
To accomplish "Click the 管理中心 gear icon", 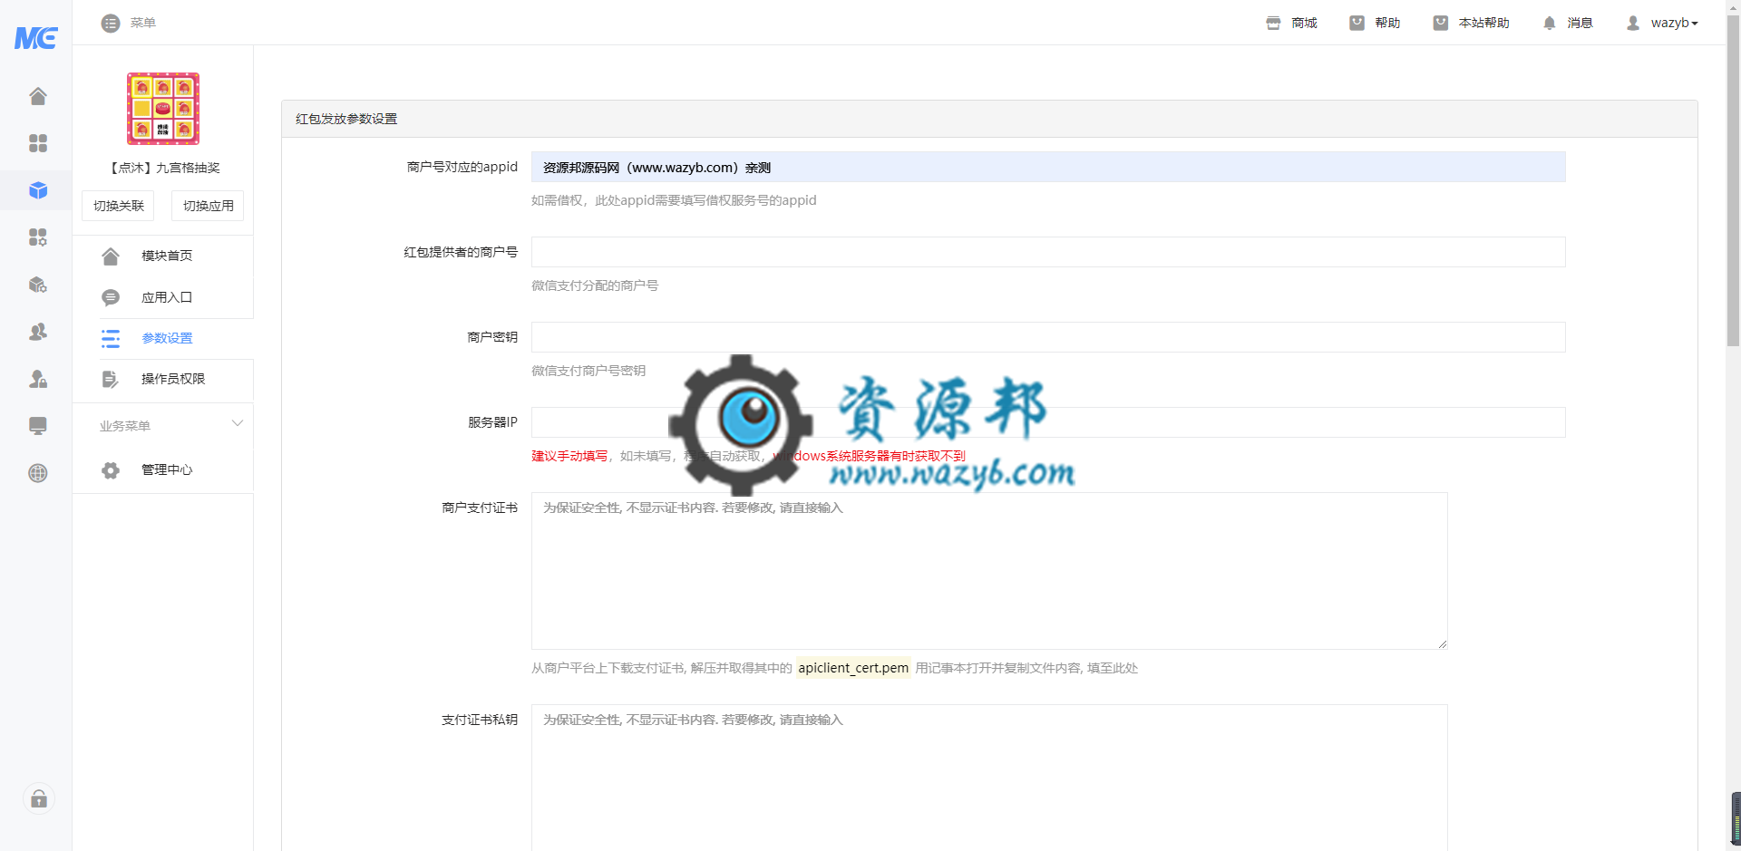I will (x=111, y=470).
